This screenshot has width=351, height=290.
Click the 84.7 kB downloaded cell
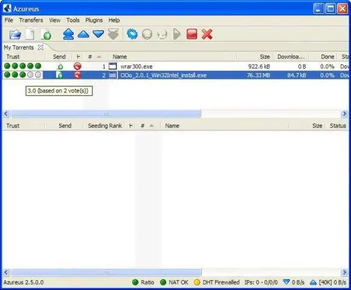[297, 76]
